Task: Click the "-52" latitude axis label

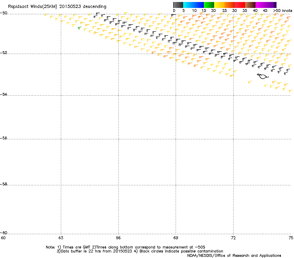Action: [4, 53]
